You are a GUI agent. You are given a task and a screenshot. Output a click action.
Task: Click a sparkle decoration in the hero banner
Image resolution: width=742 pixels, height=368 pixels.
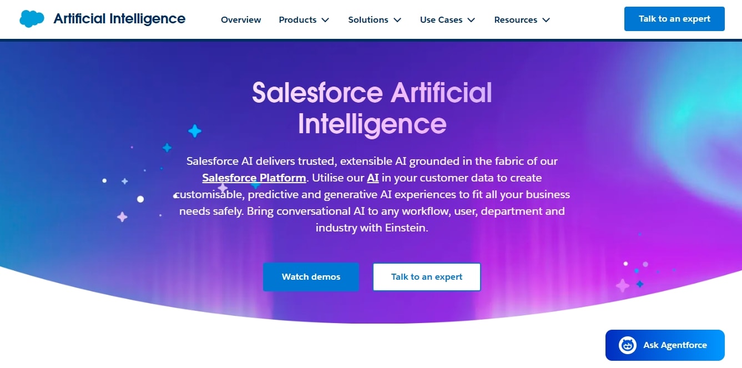pyautogui.click(x=194, y=130)
